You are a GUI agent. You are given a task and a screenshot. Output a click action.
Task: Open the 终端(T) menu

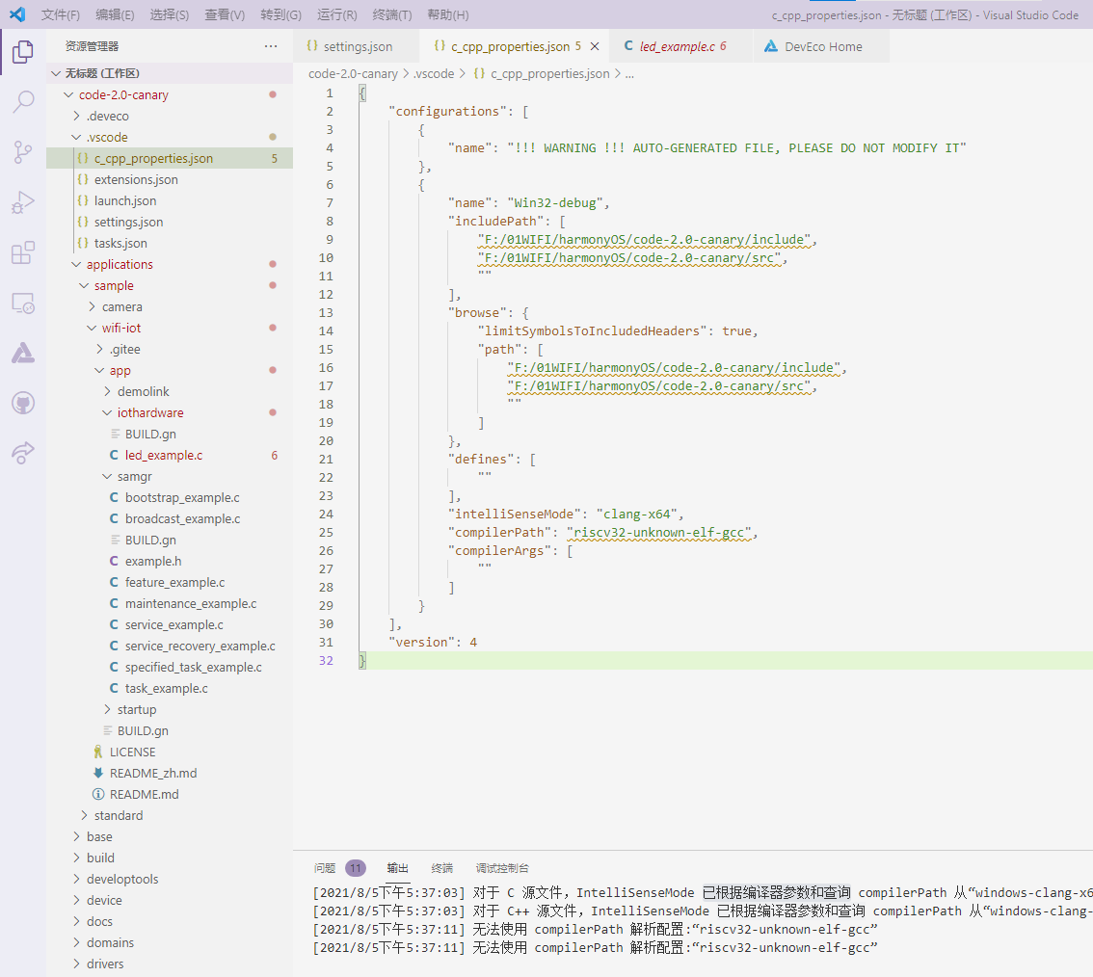391,14
